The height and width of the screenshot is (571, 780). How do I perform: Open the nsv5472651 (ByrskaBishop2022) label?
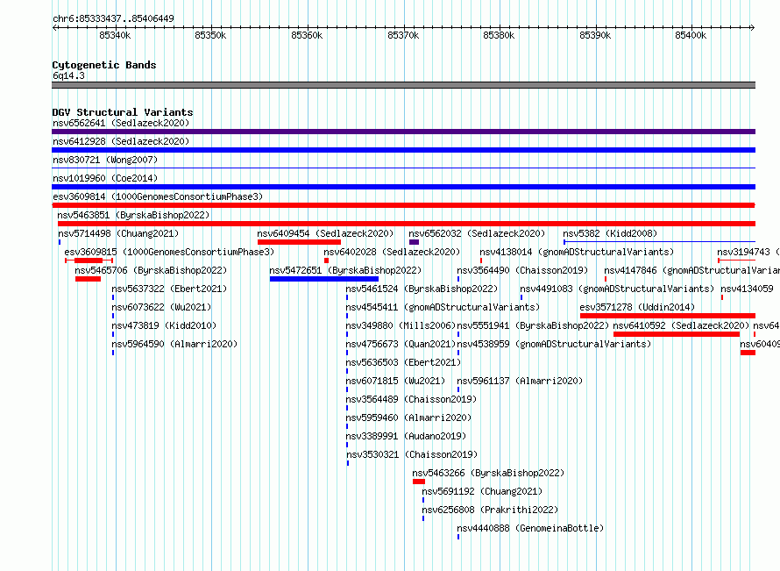(345, 270)
